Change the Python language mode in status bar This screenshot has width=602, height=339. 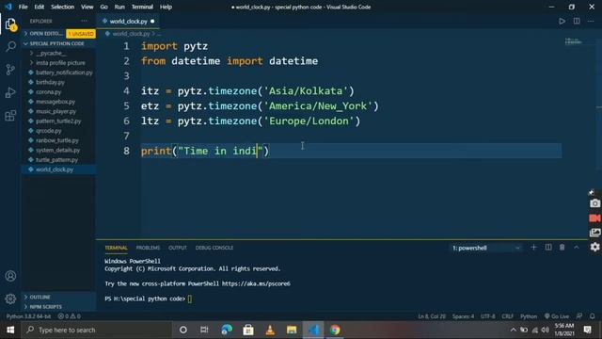pos(529,316)
